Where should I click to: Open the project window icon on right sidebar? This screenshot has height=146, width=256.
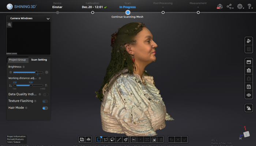[x=249, y=62]
